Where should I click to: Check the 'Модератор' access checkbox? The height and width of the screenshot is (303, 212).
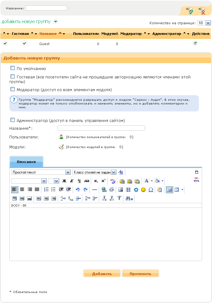click(x=13, y=89)
